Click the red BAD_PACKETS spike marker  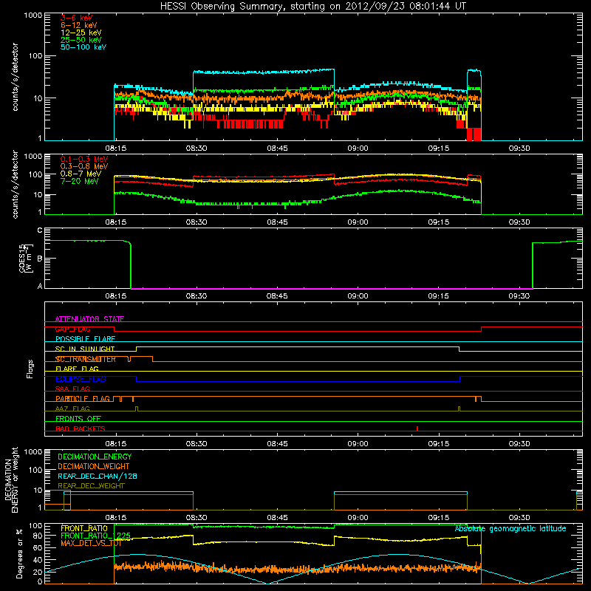(x=417, y=428)
